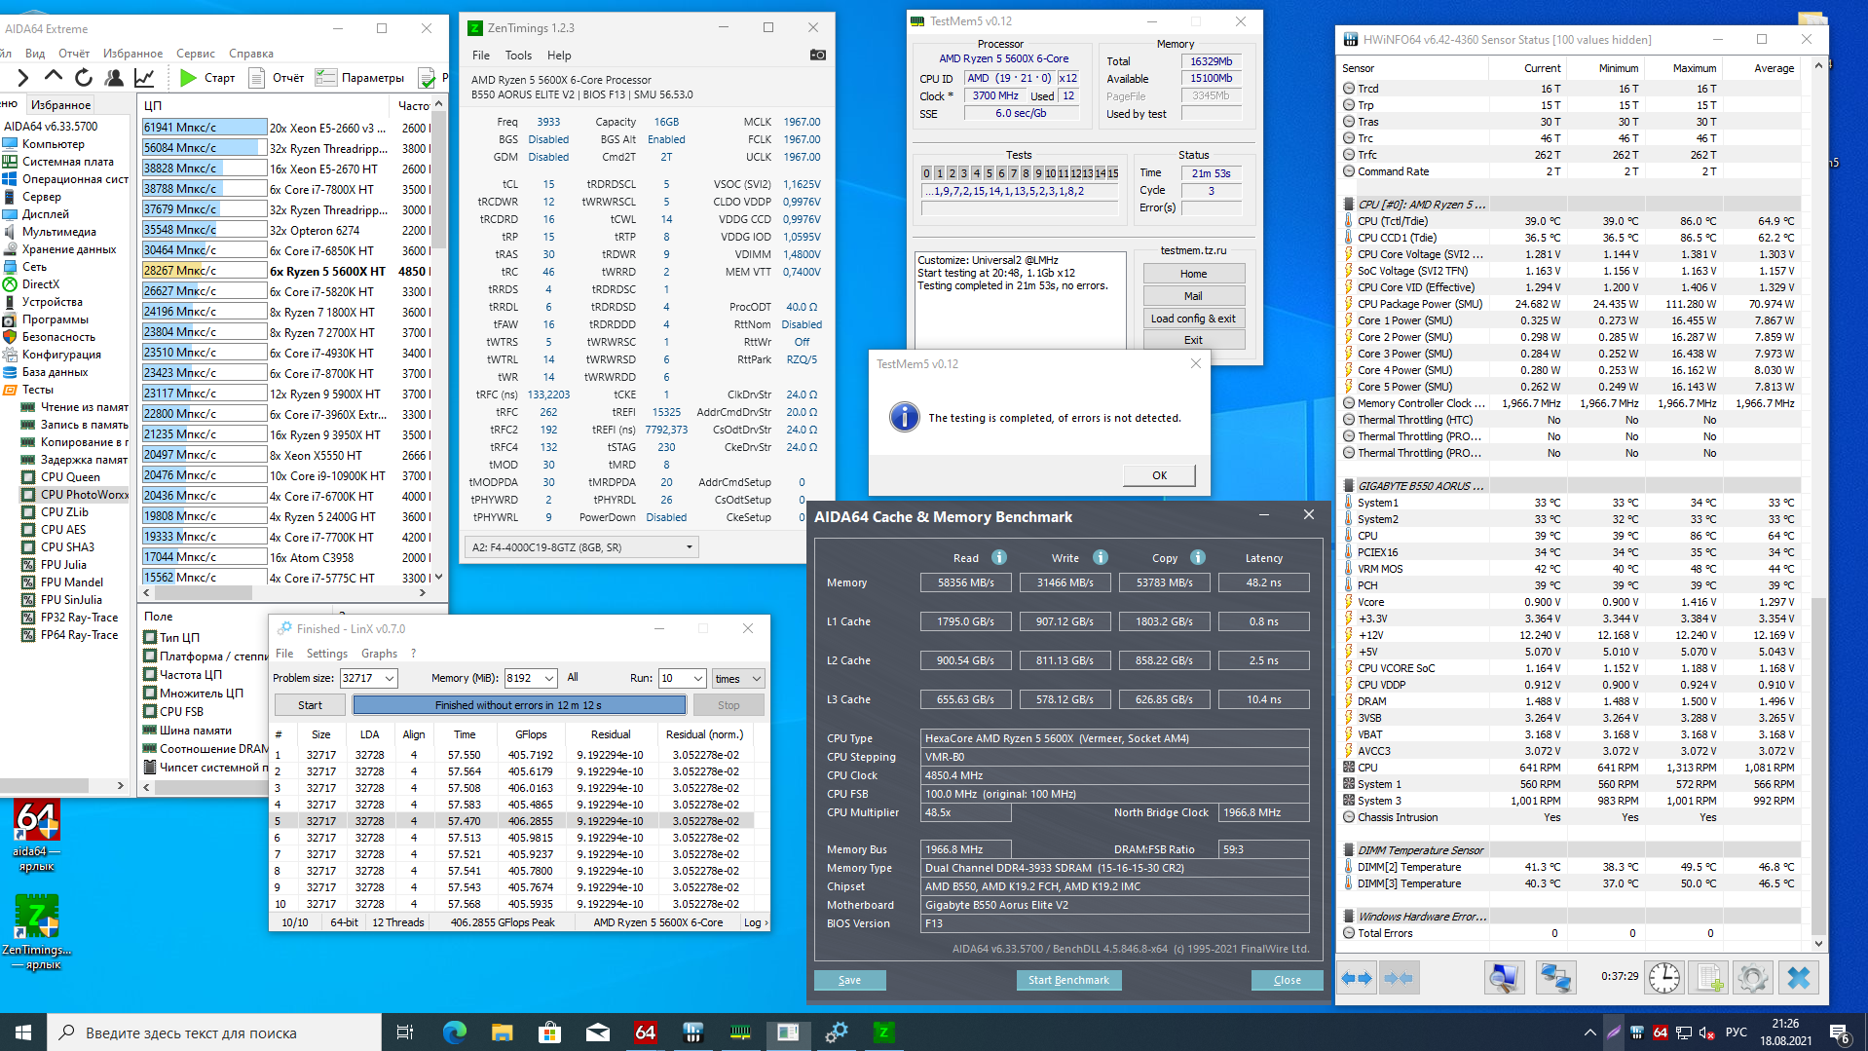Click the forward arrow in AIDA64 toolbar
Image resolution: width=1868 pixels, height=1051 pixels.
[x=23, y=78]
